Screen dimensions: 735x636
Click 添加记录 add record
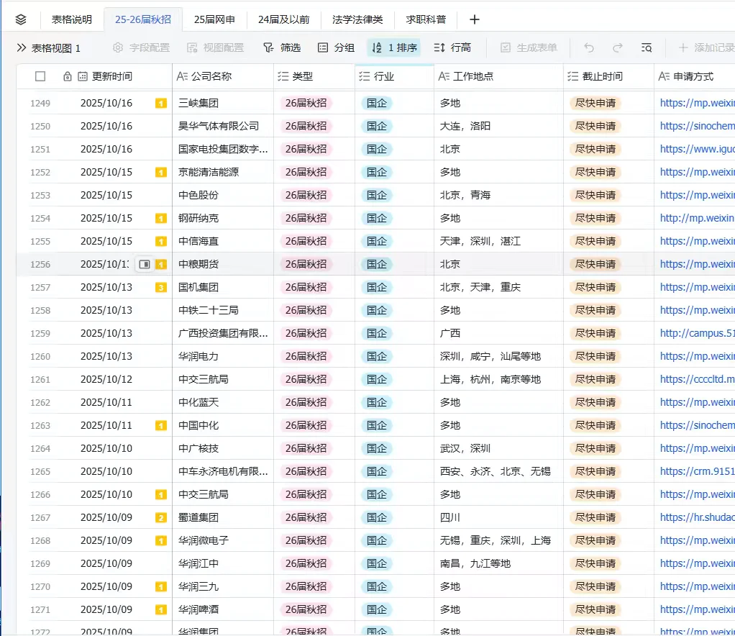pos(706,47)
